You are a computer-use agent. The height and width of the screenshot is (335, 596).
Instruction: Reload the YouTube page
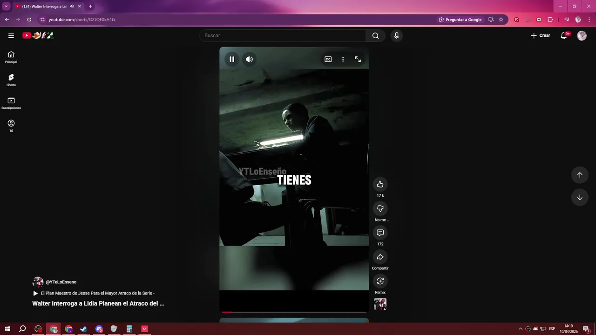point(29,20)
